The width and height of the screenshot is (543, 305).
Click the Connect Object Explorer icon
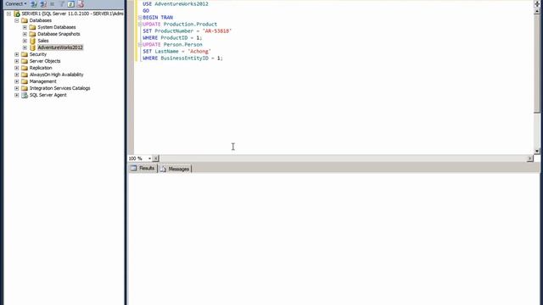[x=34, y=4]
